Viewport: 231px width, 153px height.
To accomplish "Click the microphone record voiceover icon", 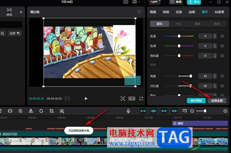I will click(x=128, y=111).
